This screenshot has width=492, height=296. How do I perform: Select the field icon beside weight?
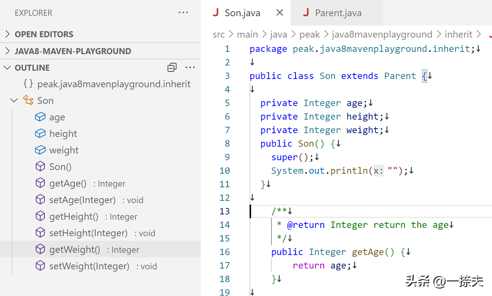[x=40, y=150]
